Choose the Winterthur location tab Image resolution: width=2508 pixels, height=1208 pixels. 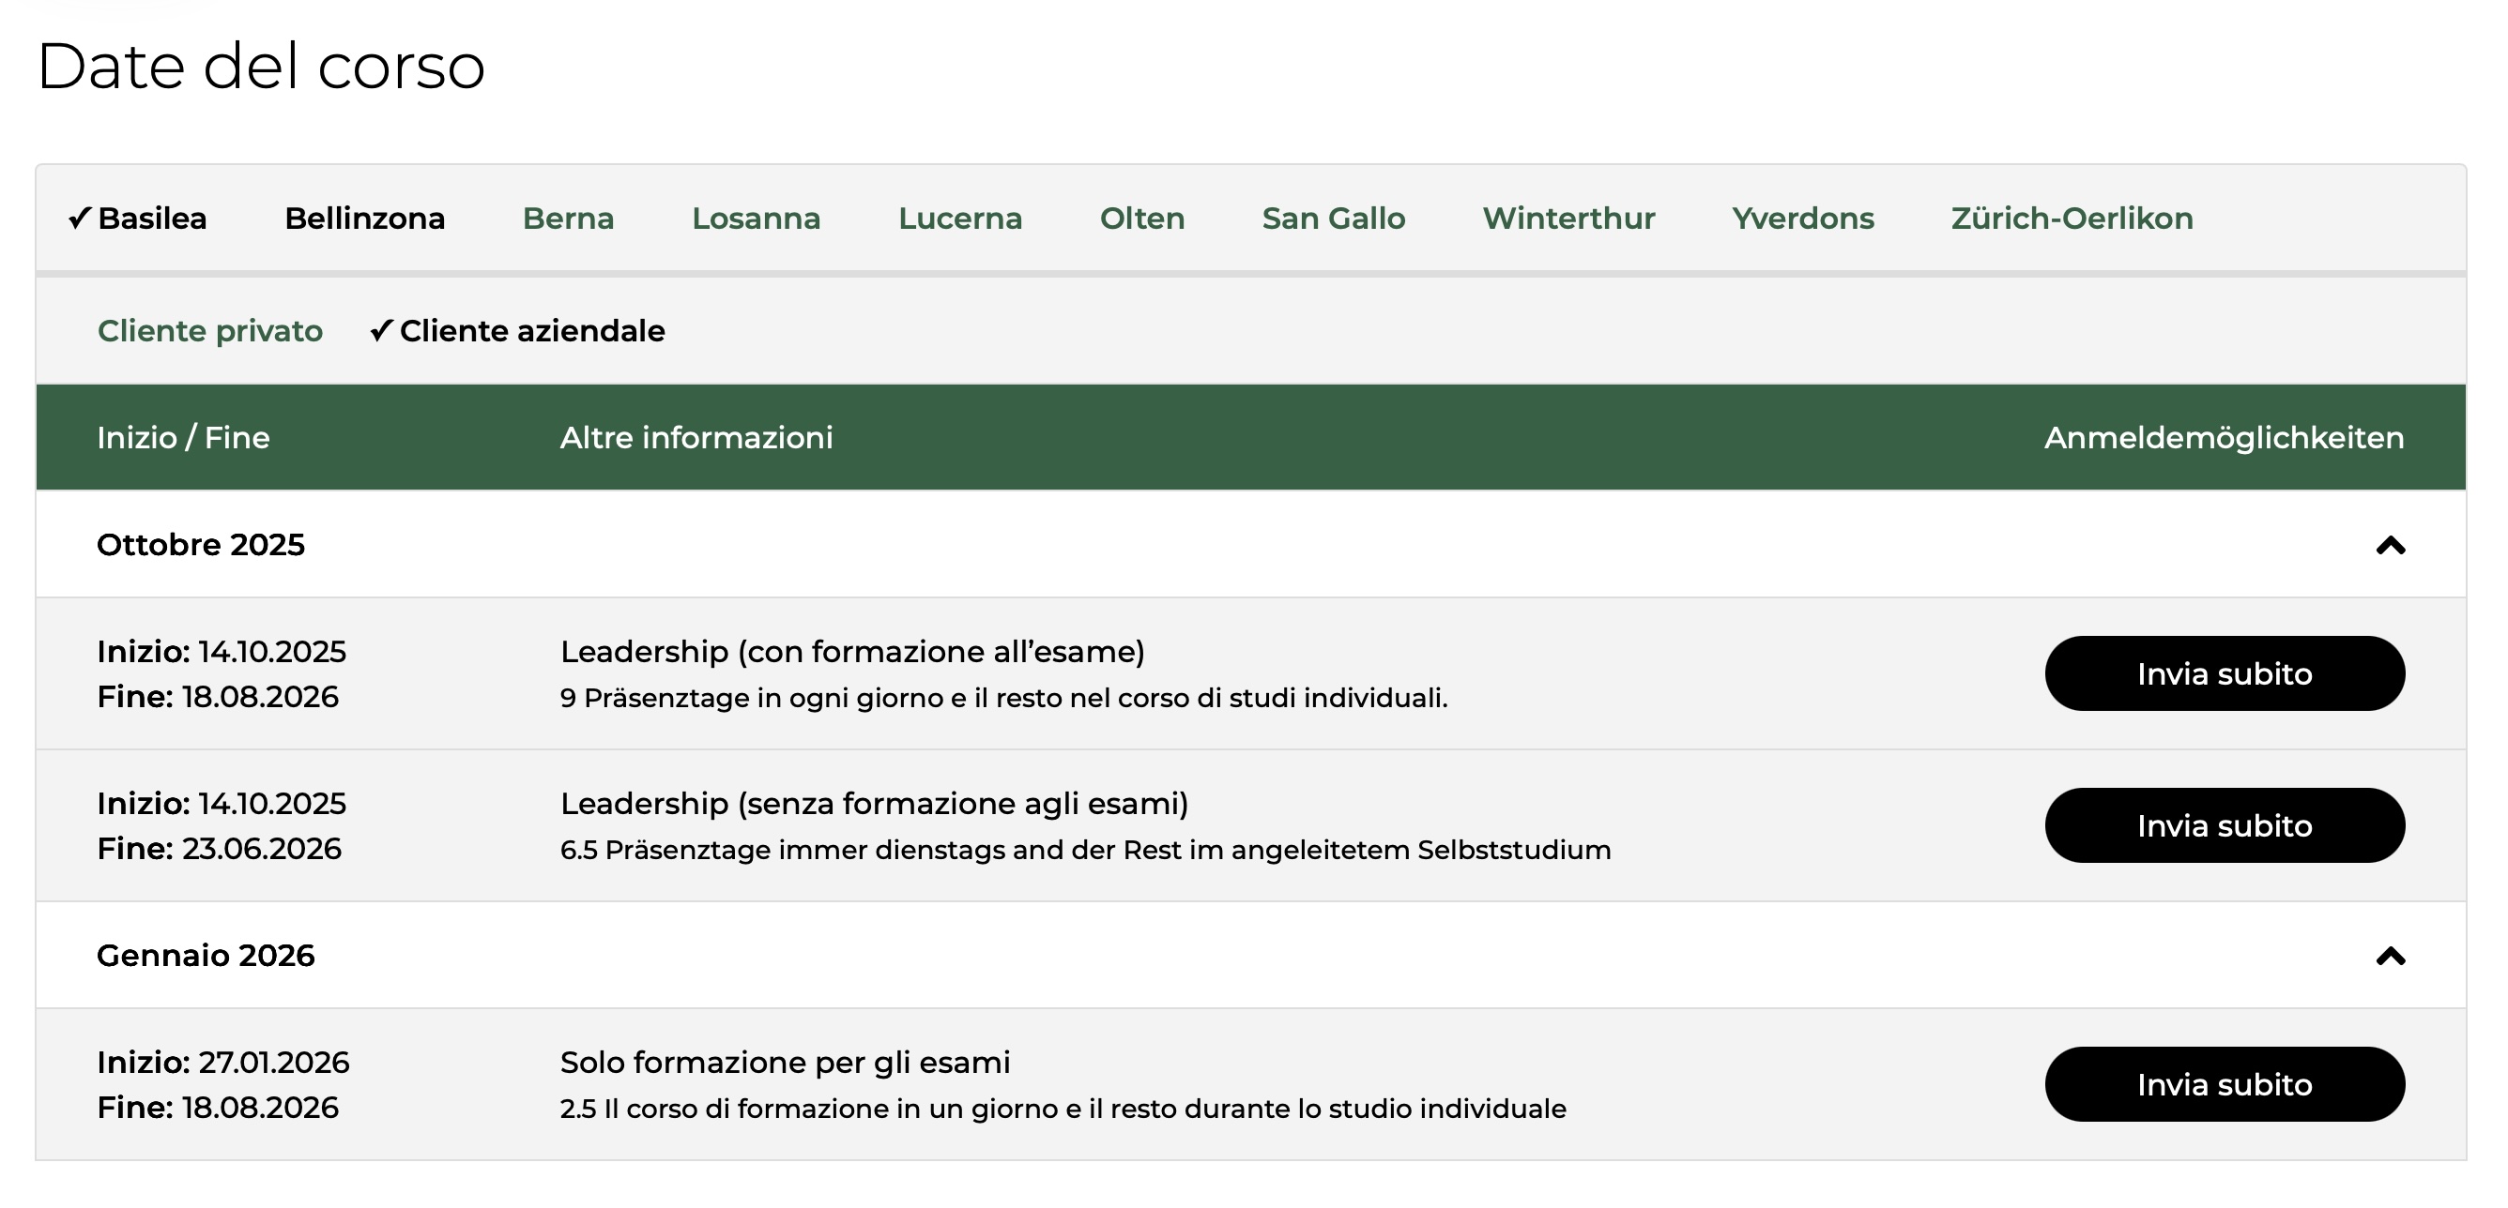1568,218
